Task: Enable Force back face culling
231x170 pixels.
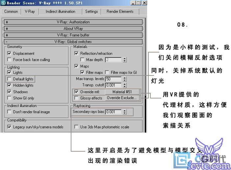Action: tap(9, 59)
